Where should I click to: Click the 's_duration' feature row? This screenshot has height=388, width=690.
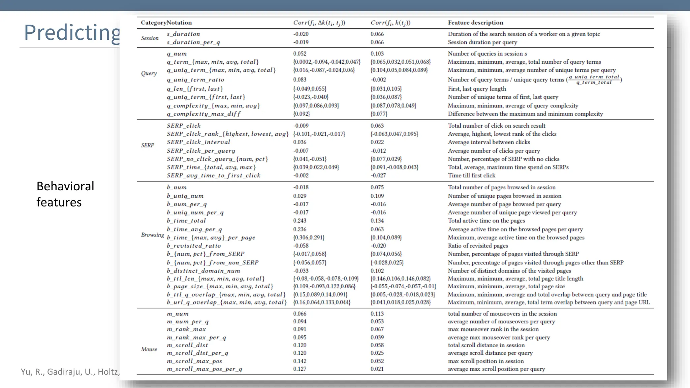coord(183,34)
